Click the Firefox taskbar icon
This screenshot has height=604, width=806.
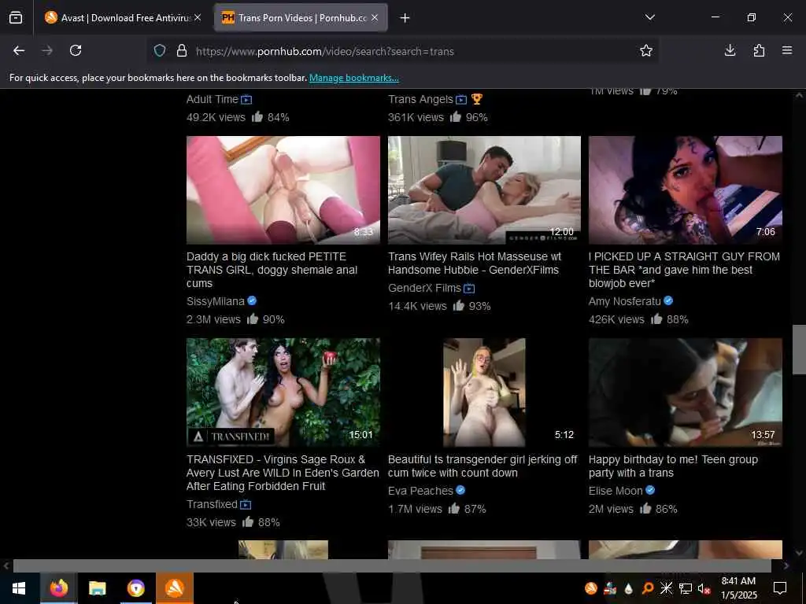58,588
